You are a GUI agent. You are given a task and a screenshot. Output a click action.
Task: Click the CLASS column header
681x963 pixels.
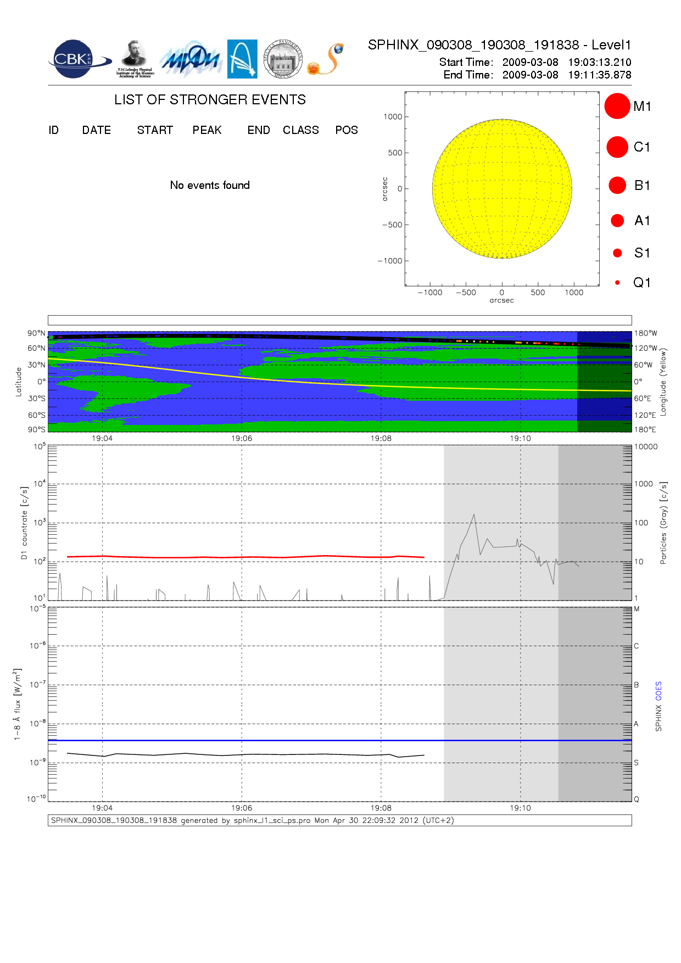click(x=300, y=130)
